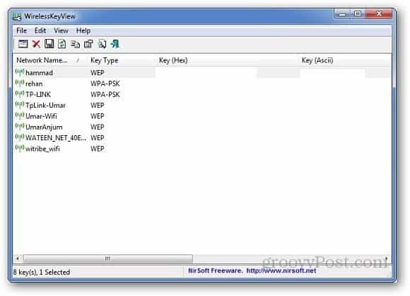Select the witribe_wifi network name
This screenshot has height=296, width=410.
pyautogui.click(x=42, y=149)
